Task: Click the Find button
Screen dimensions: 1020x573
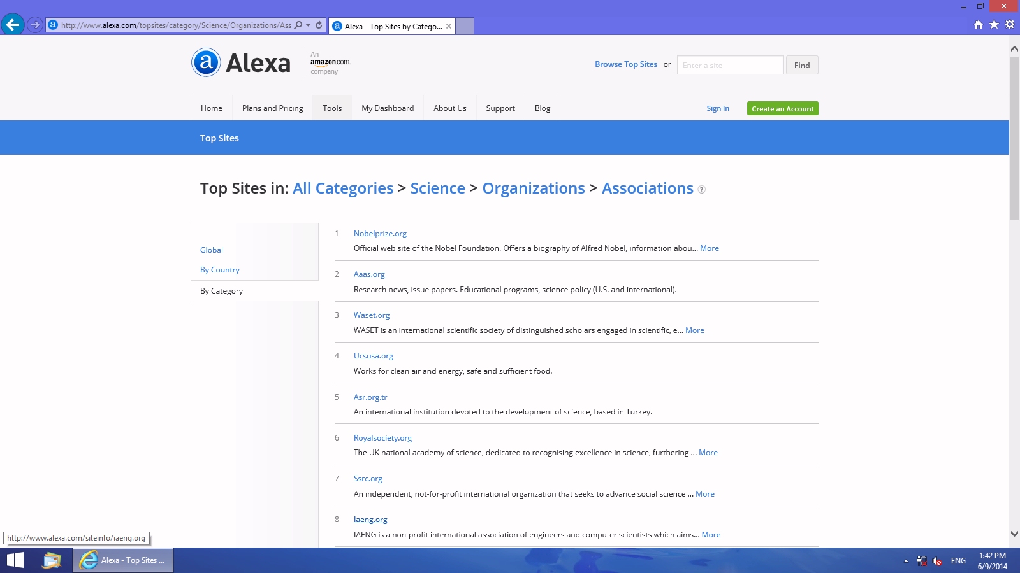Action: pos(802,65)
